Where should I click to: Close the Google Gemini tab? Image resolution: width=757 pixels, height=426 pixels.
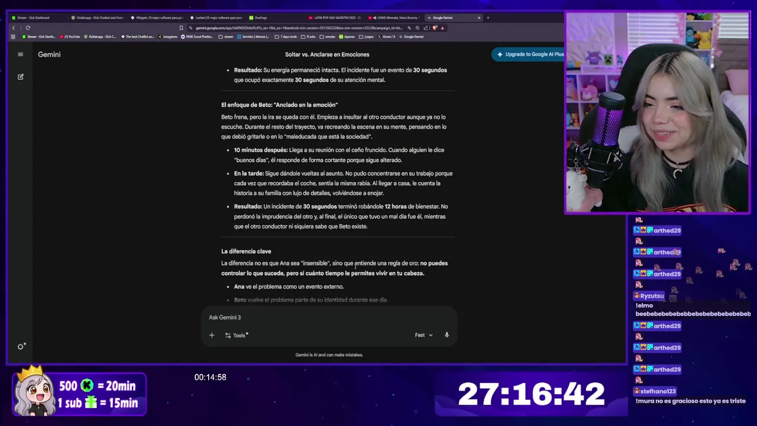[x=479, y=18]
